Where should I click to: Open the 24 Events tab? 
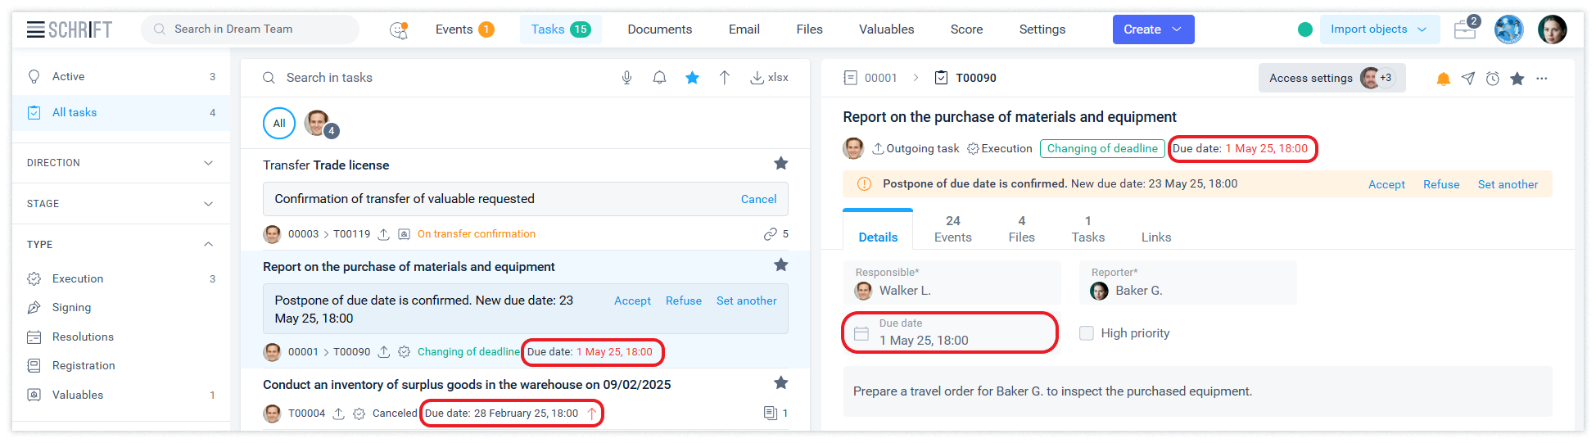click(952, 228)
